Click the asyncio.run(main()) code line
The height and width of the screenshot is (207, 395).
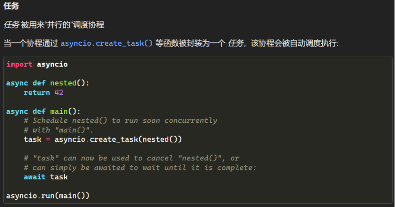click(x=48, y=196)
